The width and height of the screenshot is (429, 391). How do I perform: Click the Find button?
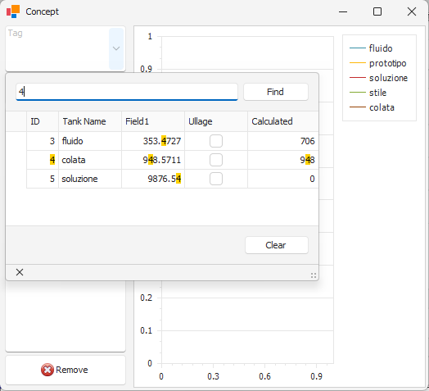coord(276,92)
